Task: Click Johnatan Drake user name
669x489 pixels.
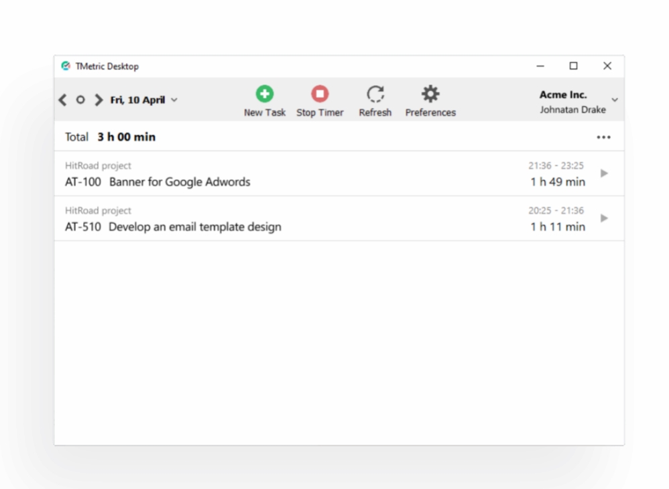Action: pyautogui.click(x=573, y=109)
